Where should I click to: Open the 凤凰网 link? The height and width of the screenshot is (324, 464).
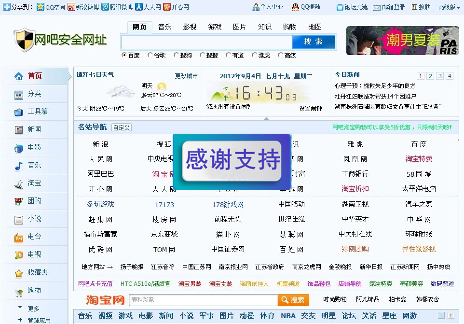(x=355, y=159)
